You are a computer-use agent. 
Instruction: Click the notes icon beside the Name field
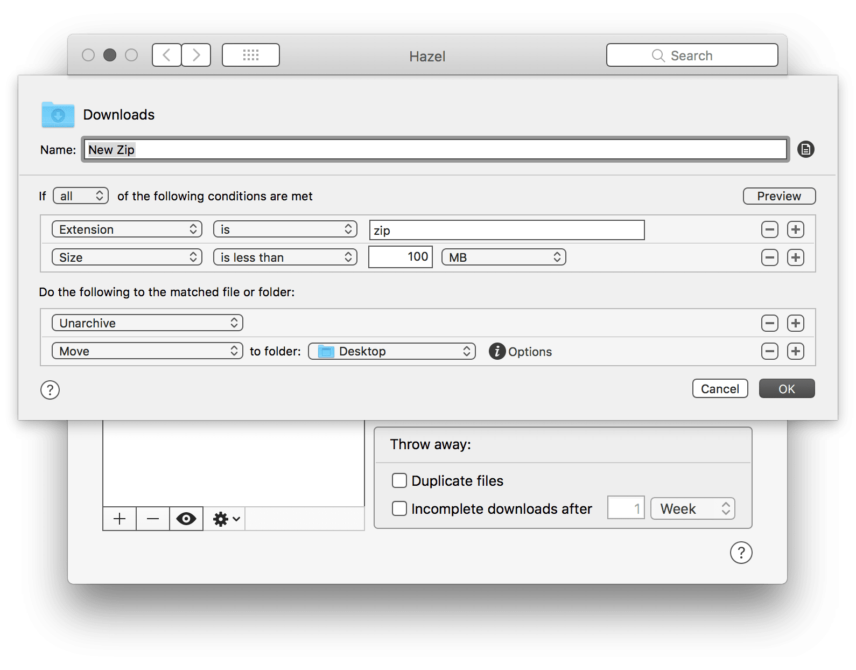click(x=805, y=149)
